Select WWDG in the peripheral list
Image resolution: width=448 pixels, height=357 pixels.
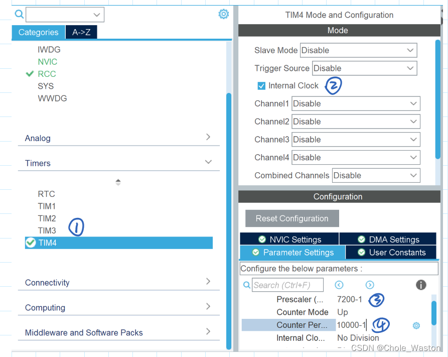pos(52,98)
